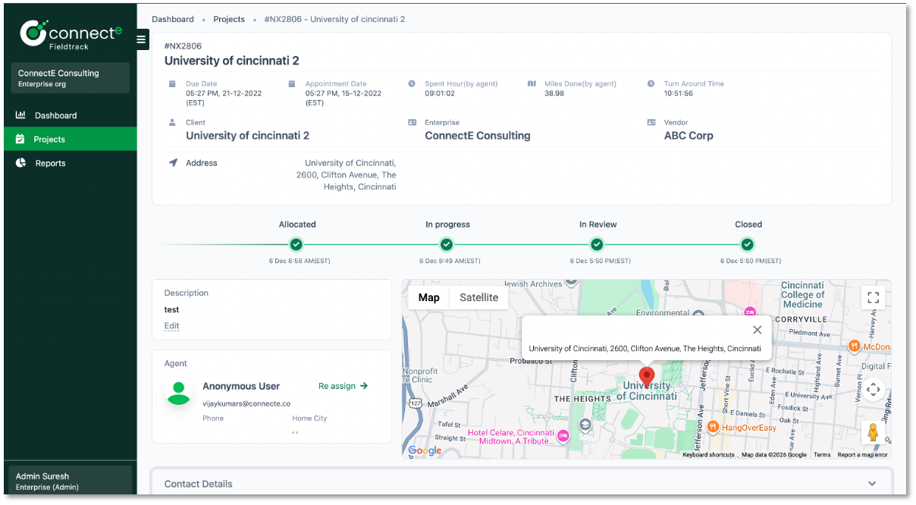Go to Projects breadcrumb link
The image size is (916, 505).
(229, 19)
